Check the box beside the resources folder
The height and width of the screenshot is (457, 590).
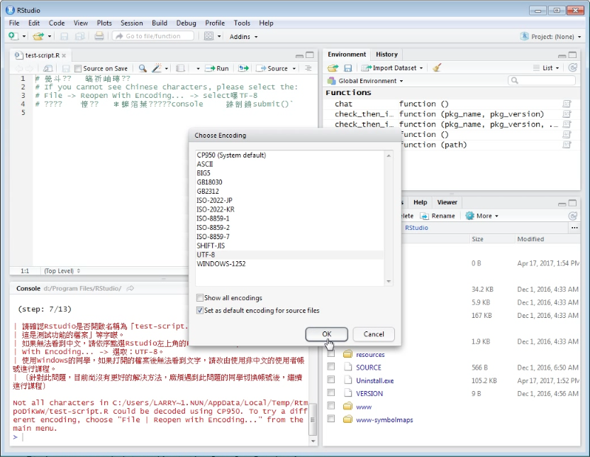coord(330,354)
